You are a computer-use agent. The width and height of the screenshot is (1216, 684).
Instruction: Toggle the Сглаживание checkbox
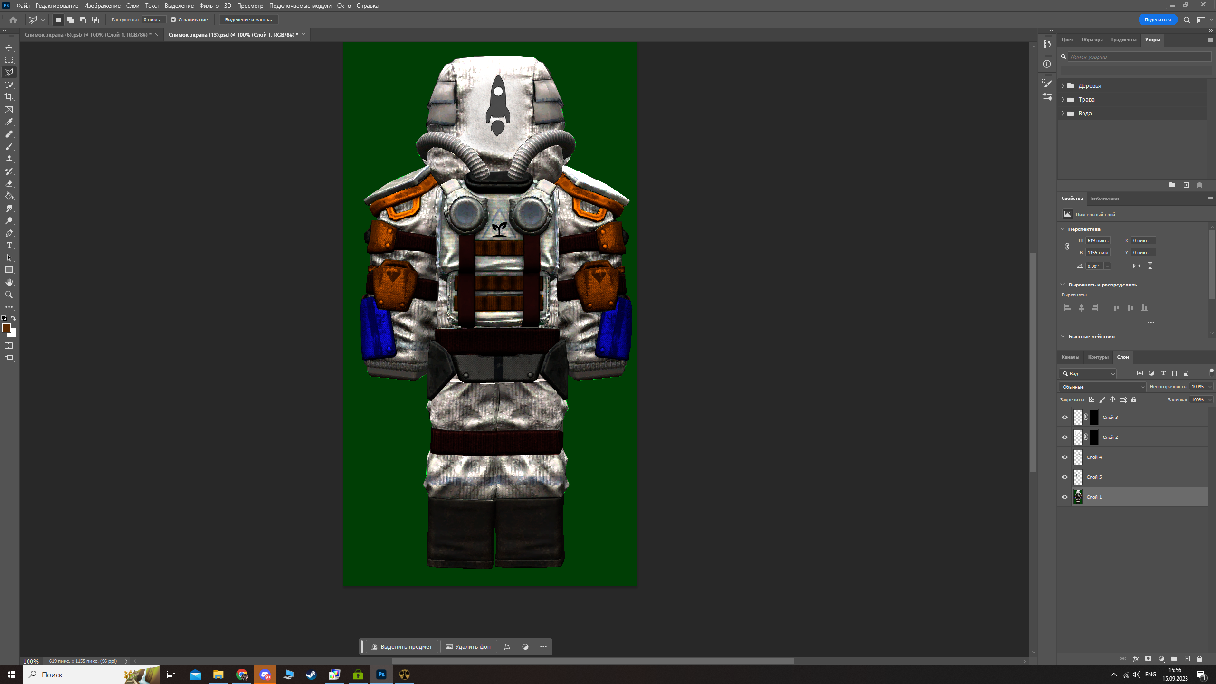click(x=173, y=20)
